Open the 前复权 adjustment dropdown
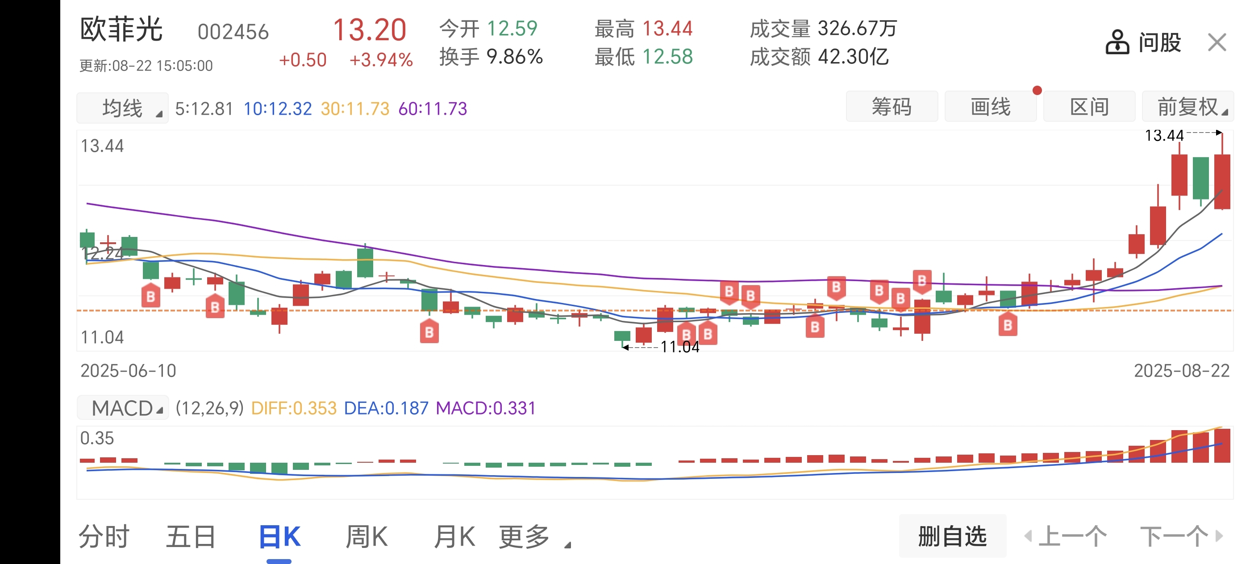The image size is (1250, 564). (x=1188, y=106)
